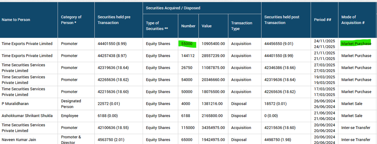The width and height of the screenshot is (377, 144).
Task: Select the number cell 144112
Action: (188, 56)
